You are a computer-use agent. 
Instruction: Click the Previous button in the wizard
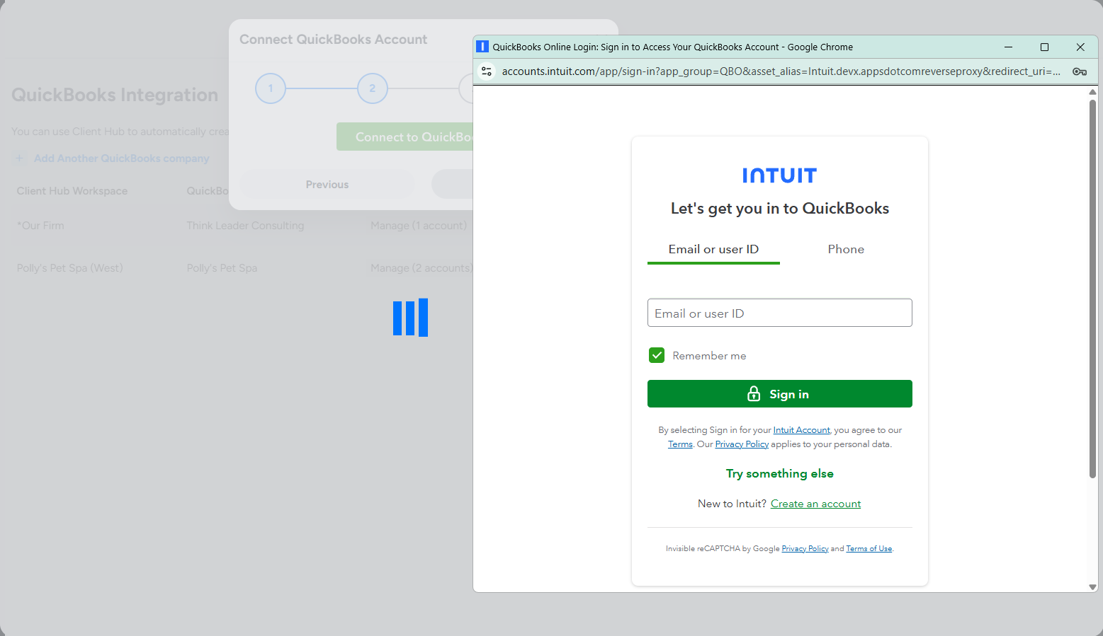pyautogui.click(x=327, y=185)
